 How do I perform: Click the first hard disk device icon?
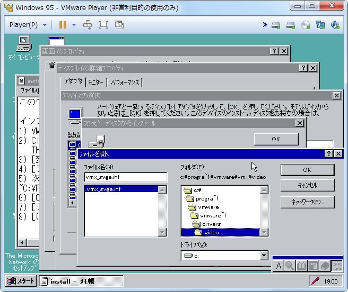[276, 25]
